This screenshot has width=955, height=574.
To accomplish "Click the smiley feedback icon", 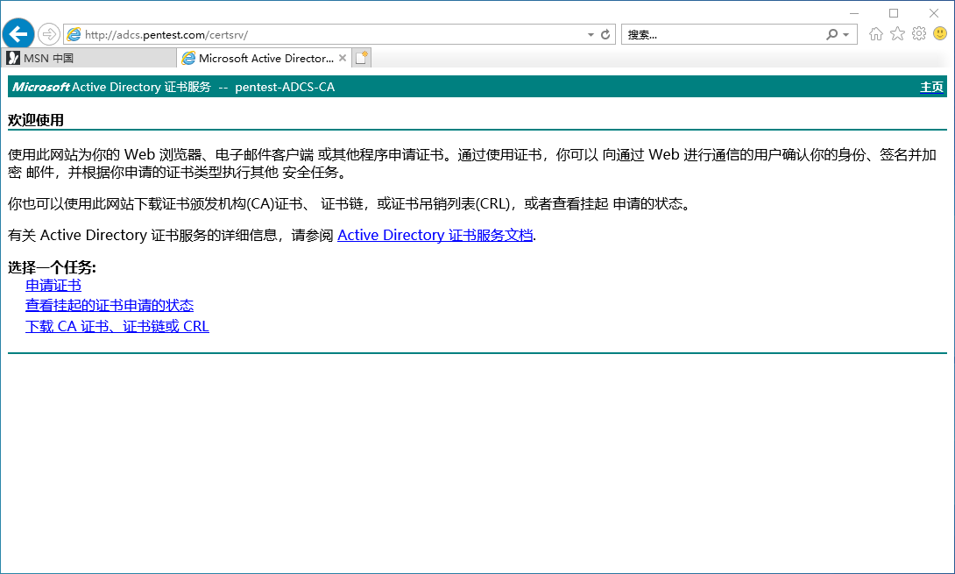I will [x=940, y=33].
